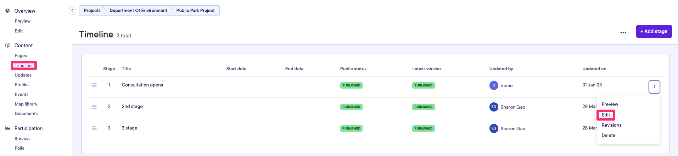This screenshot has height=156, width=678.
Task: Click the Add stage button
Action: [x=654, y=31]
